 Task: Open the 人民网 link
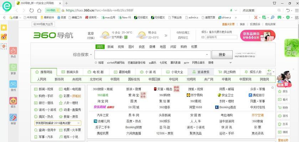42,79
